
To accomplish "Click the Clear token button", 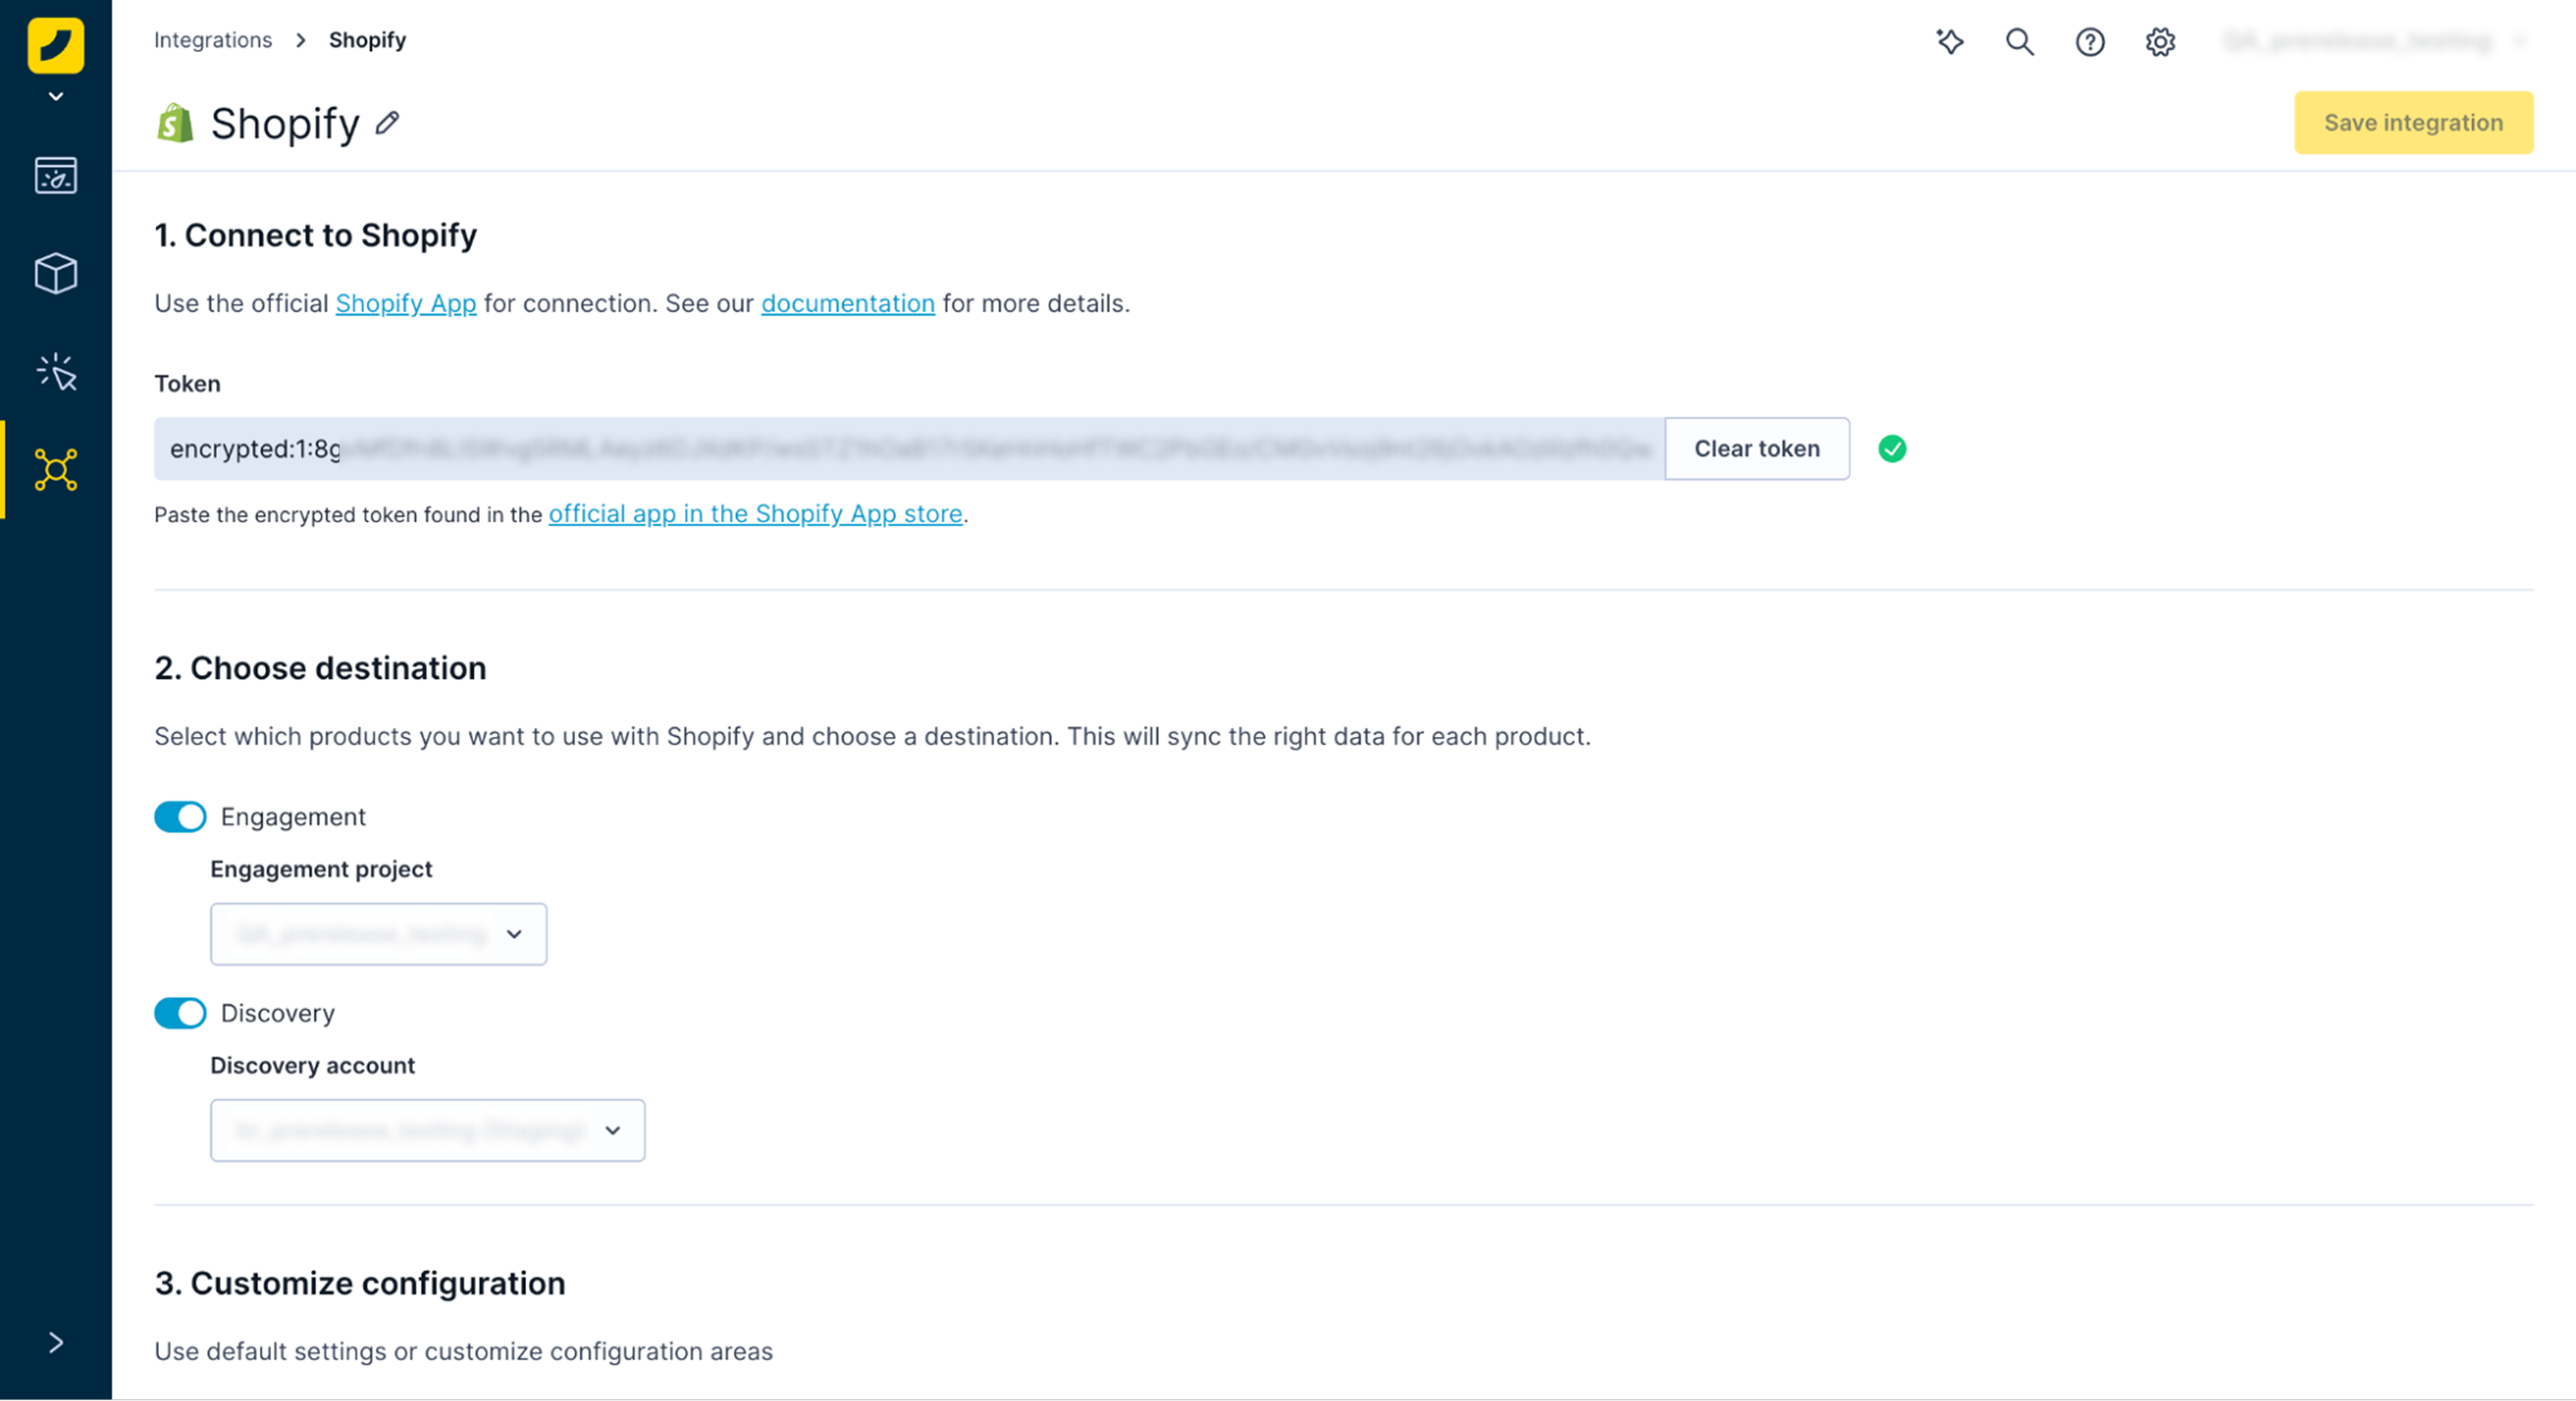I will point(1757,449).
